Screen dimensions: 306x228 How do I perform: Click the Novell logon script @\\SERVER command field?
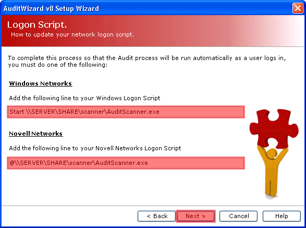point(126,163)
